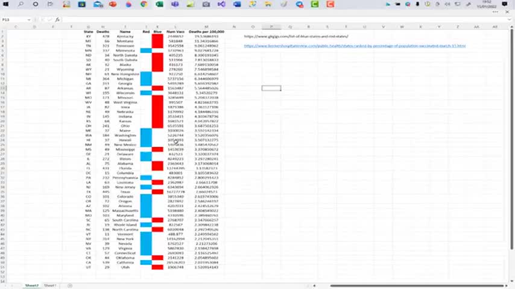Image resolution: width=515 pixels, height=289 pixels.
Task: Open the three-dots more options button
Action: (x=495, y=12)
